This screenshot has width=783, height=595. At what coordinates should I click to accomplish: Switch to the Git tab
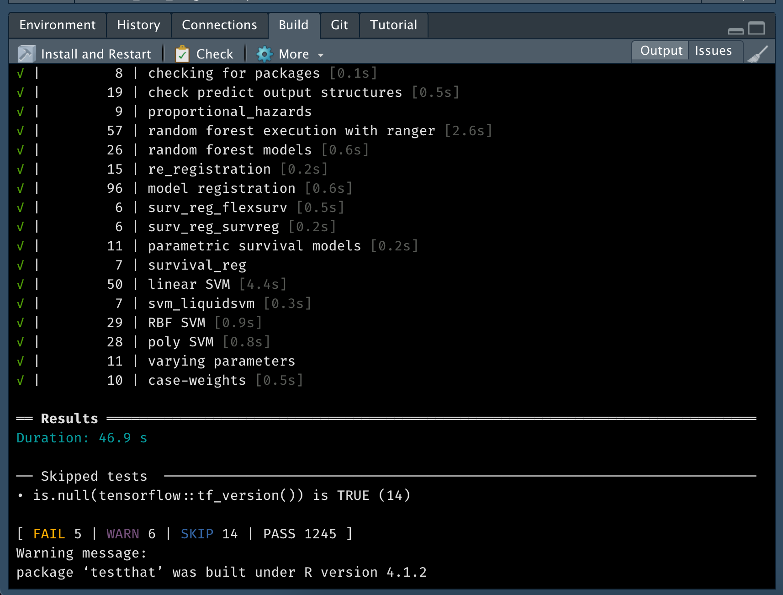point(339,25)
